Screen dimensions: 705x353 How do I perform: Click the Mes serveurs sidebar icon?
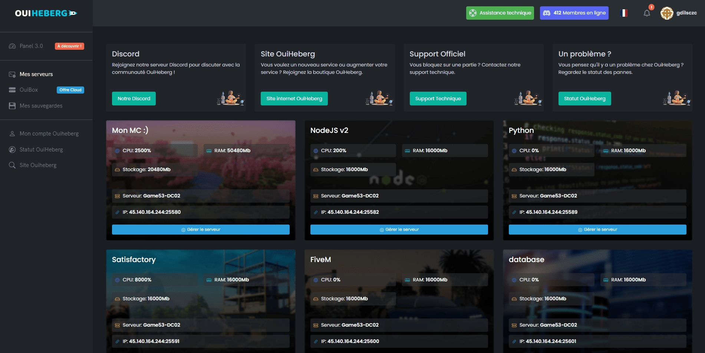point(12,74)
